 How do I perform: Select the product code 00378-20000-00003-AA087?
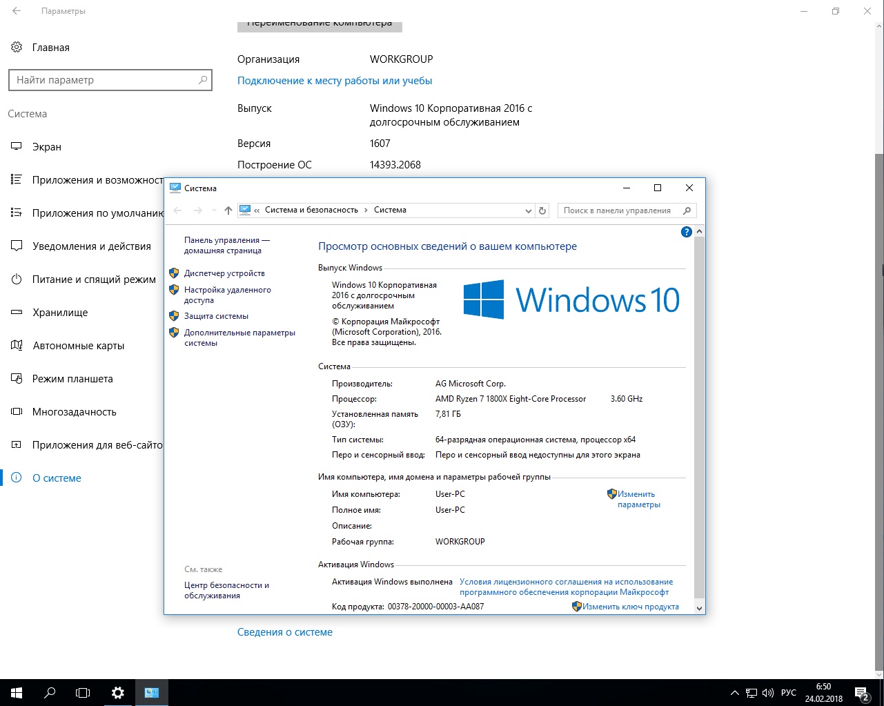click(435, 607)
